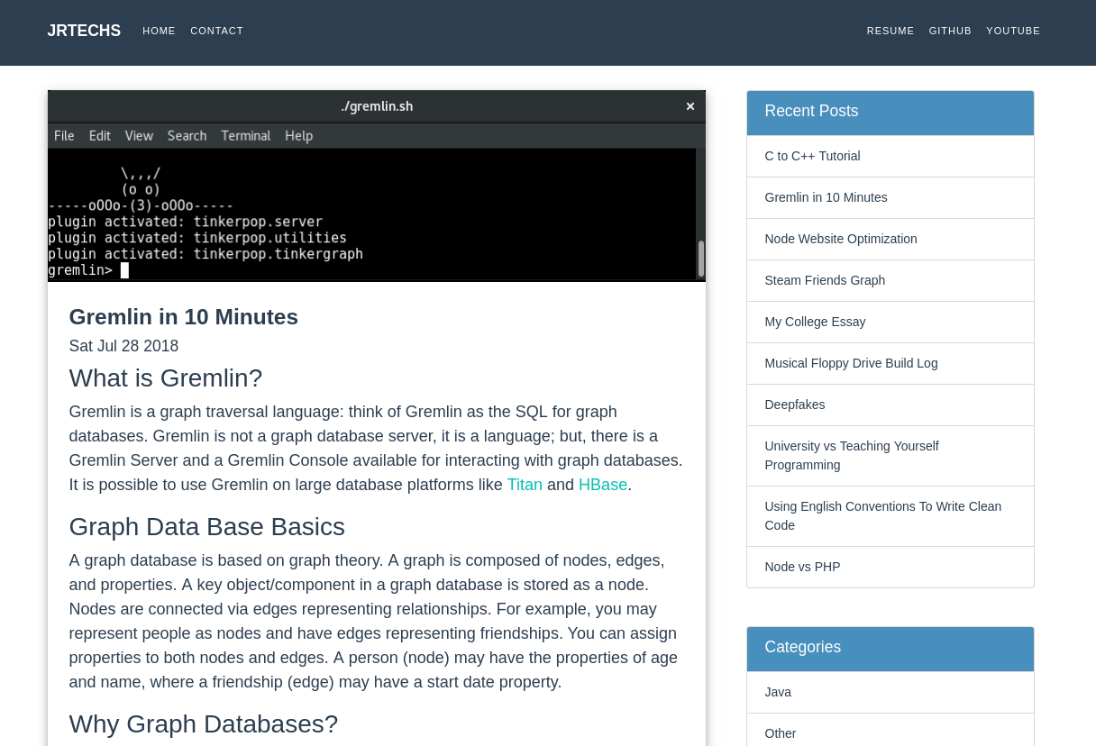Open the Titan hyperlink

click(x=525, y=485)
